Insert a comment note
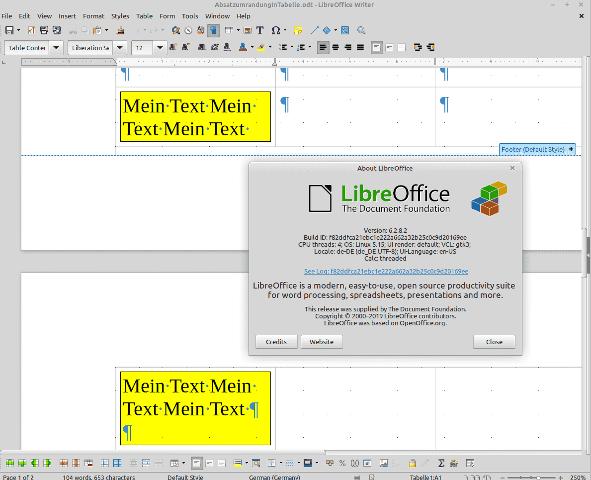Viewport: 591px width, 480px height. click(x=298, y=30)
